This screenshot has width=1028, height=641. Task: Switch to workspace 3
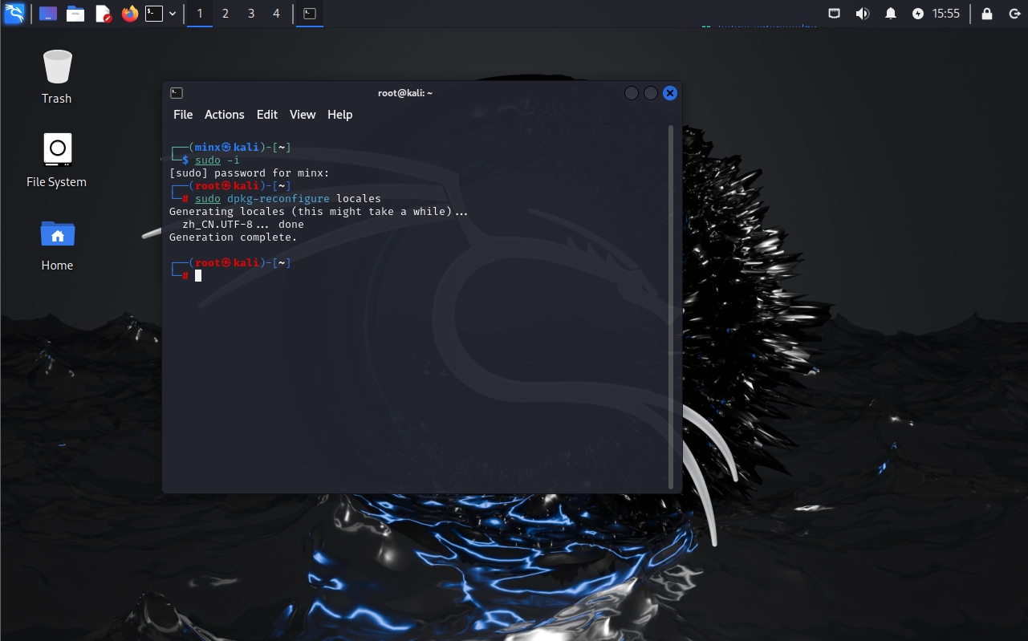click(x=251, y=14)
